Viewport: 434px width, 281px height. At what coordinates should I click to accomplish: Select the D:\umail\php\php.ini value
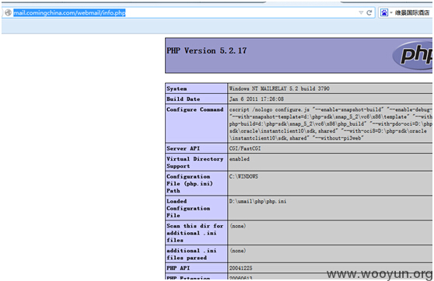257,201
